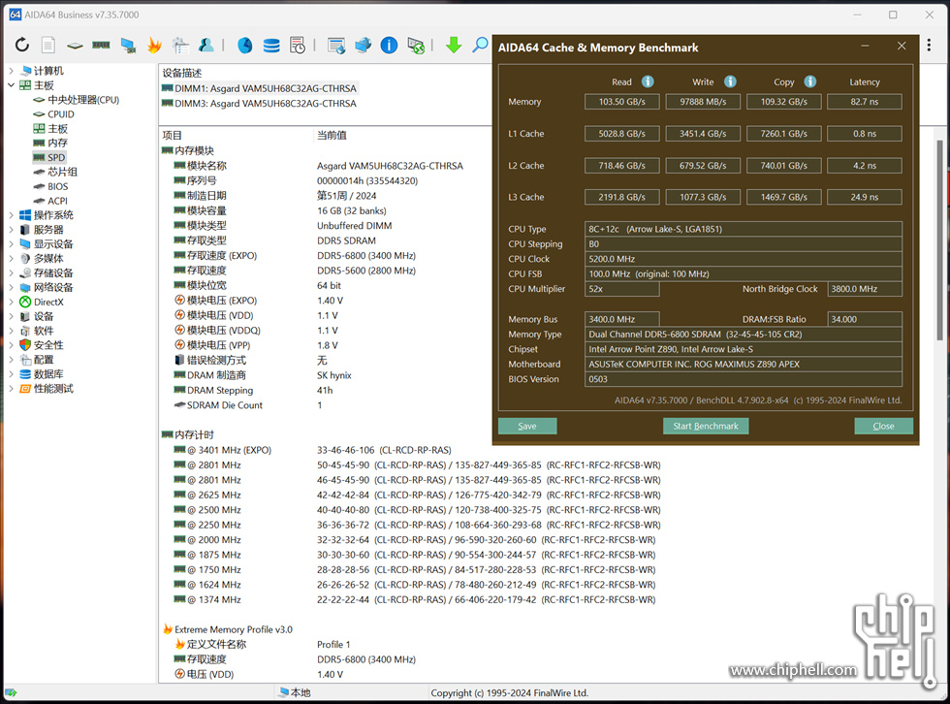
Task: Click the Refresh toolbar icon
Action: (x=22, y=45)
